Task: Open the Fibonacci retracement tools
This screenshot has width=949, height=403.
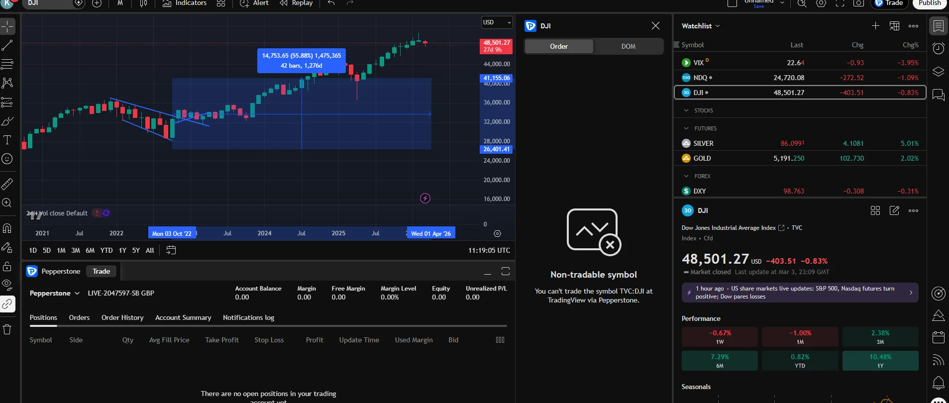Action: click(x=7, y=64)
